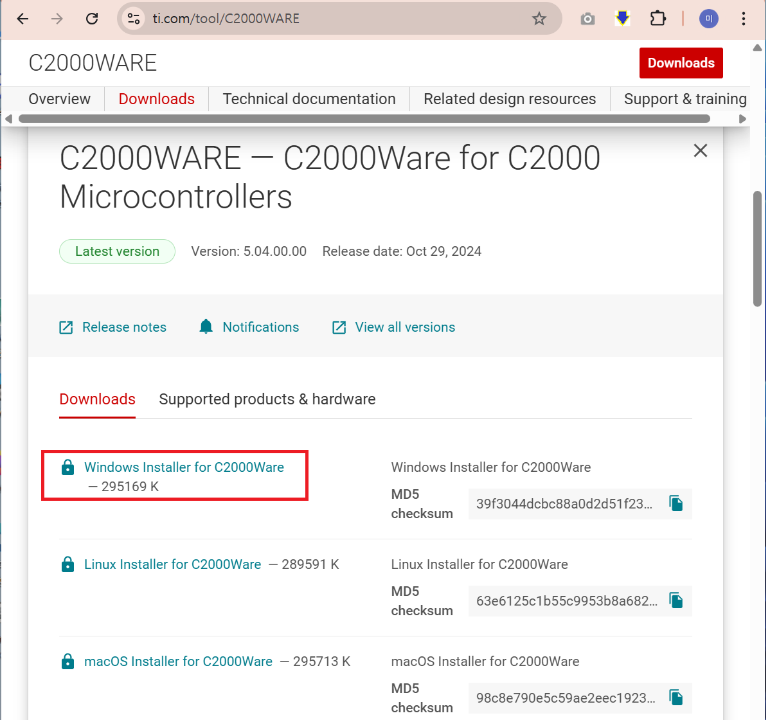Screen dimensions: 770x720
Task: Click the View all versions external icon
Action: (339, 328)
